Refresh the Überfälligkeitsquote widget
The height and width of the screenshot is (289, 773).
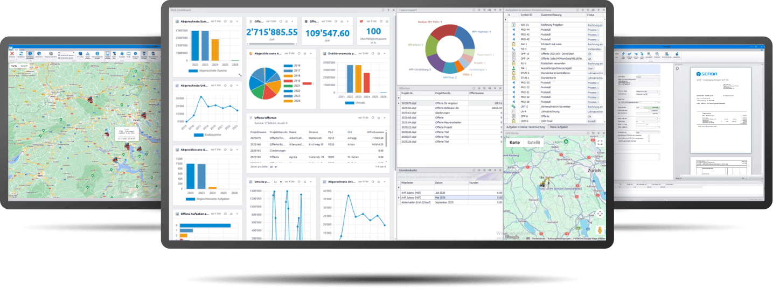381,21
